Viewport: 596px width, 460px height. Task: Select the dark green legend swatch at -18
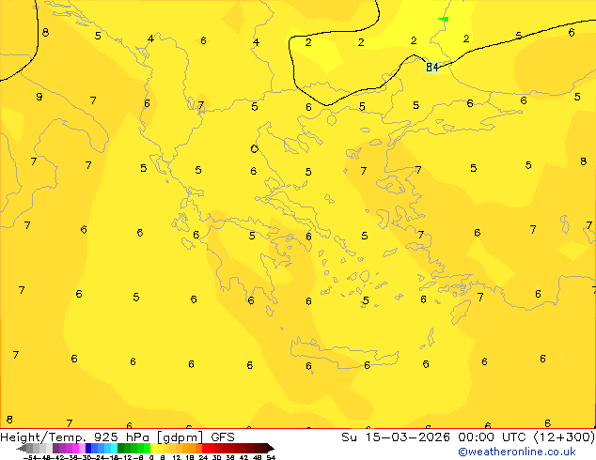point(120,449)
